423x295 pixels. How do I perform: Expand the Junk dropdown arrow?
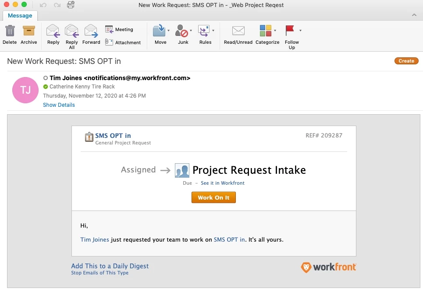coord(191,31)
